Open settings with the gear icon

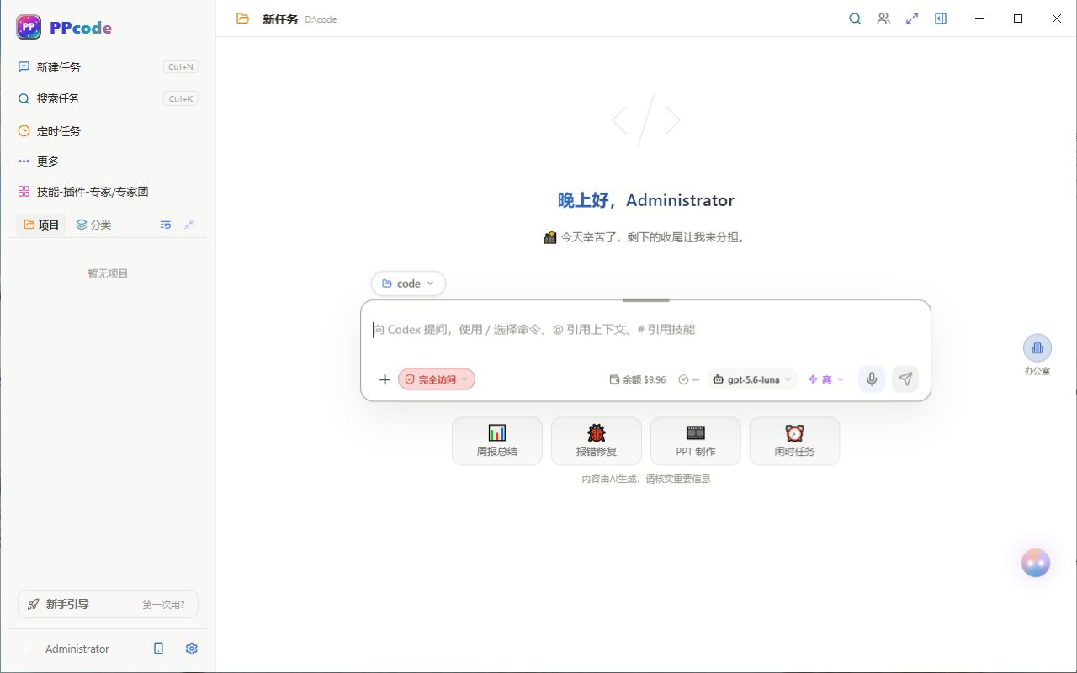(x=191, y=649)
